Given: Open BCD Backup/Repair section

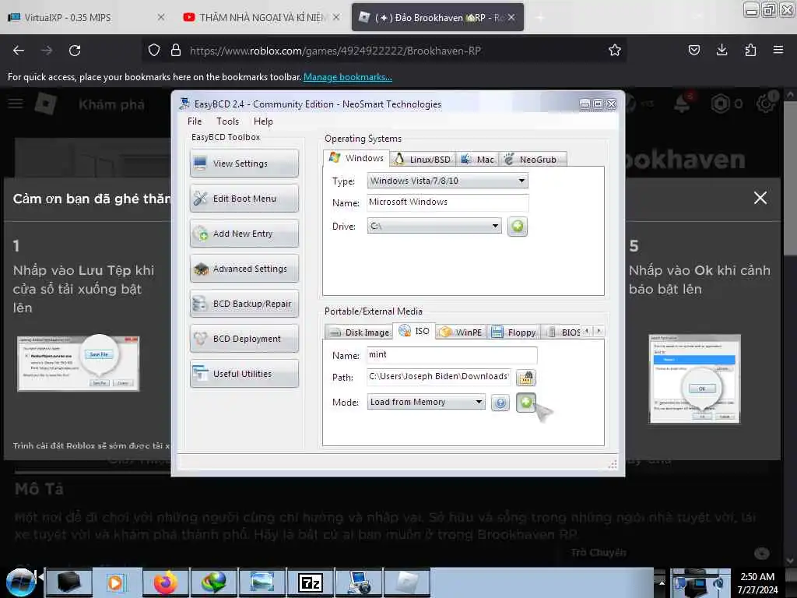Looking at the screenshot, I should point(244,304).
